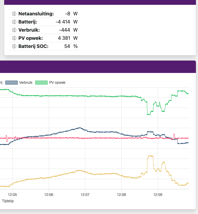Click the info icon next to Batterij power
Viewport: 198px width, 214px height.
[14, 22]
